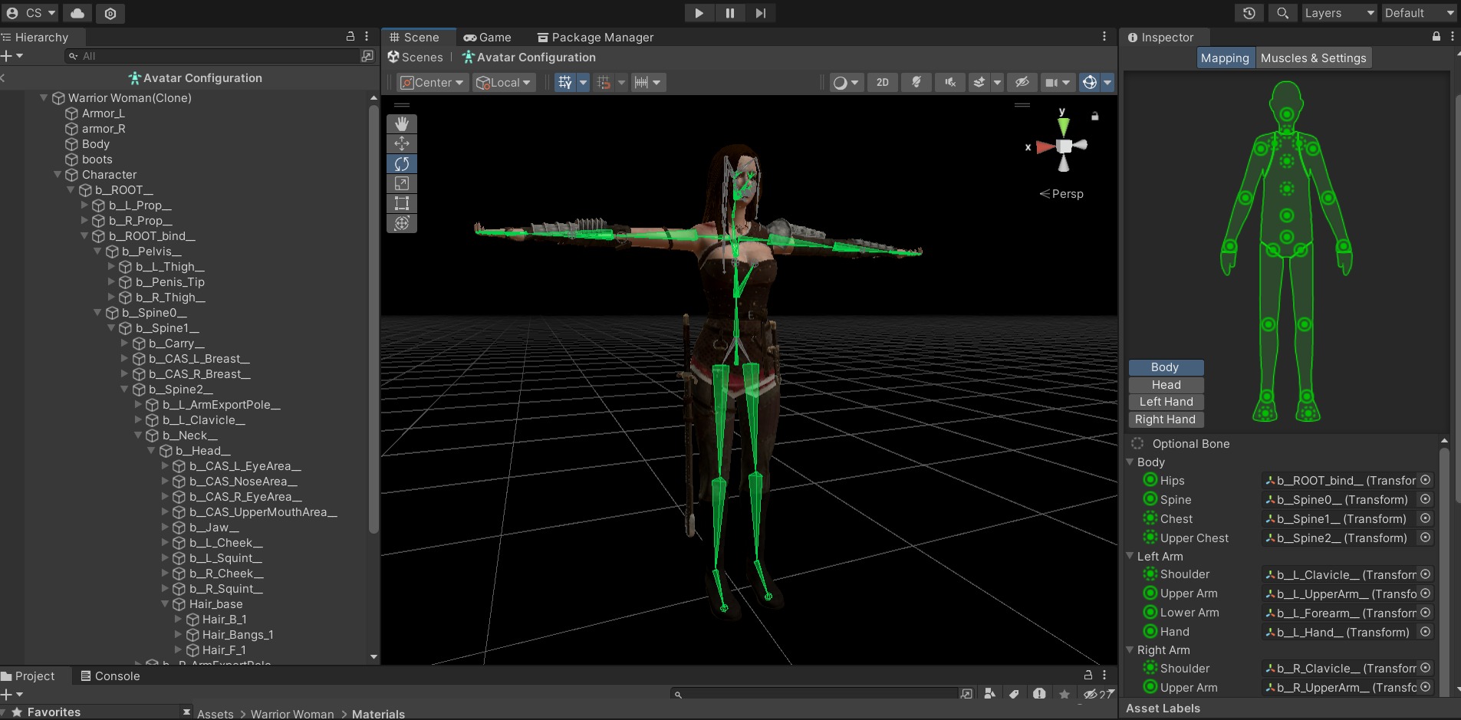This screenshot has width=1461, height=720.
Task: Select b_Head_ in the Hierarchy
Action: [x=203, y=451]
